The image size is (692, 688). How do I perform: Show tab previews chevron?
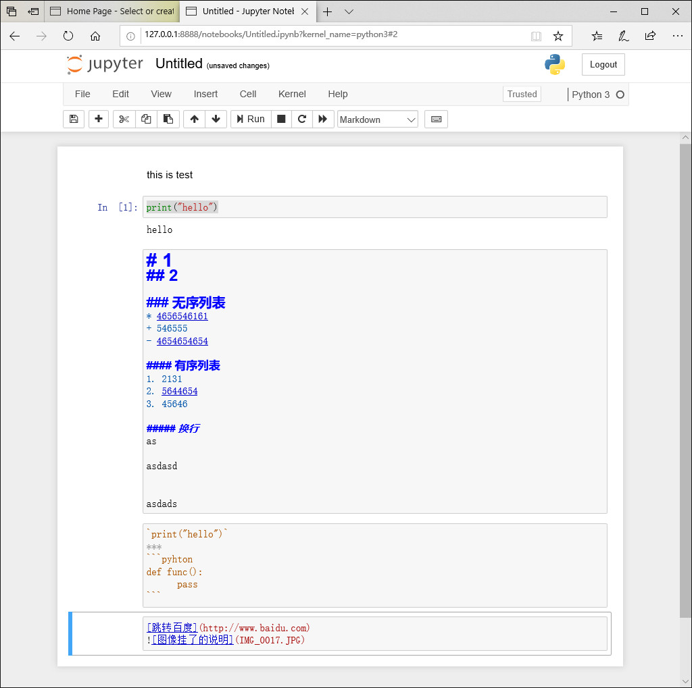coord(349,12)
